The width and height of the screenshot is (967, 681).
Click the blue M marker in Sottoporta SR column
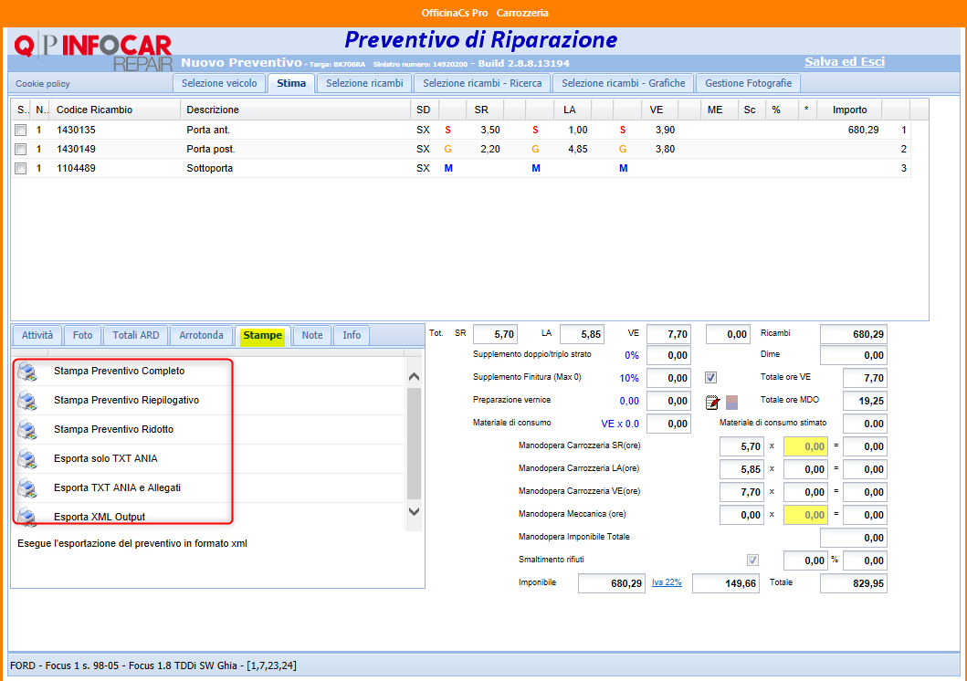coord(448,168)
